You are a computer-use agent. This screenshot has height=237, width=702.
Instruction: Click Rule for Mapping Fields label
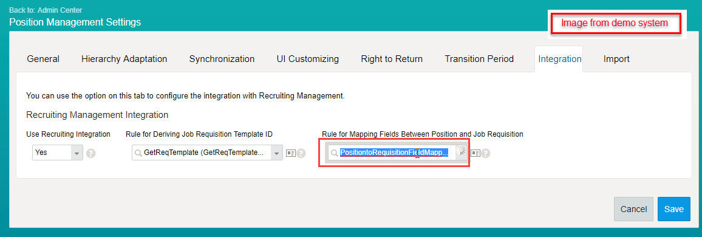423,134
